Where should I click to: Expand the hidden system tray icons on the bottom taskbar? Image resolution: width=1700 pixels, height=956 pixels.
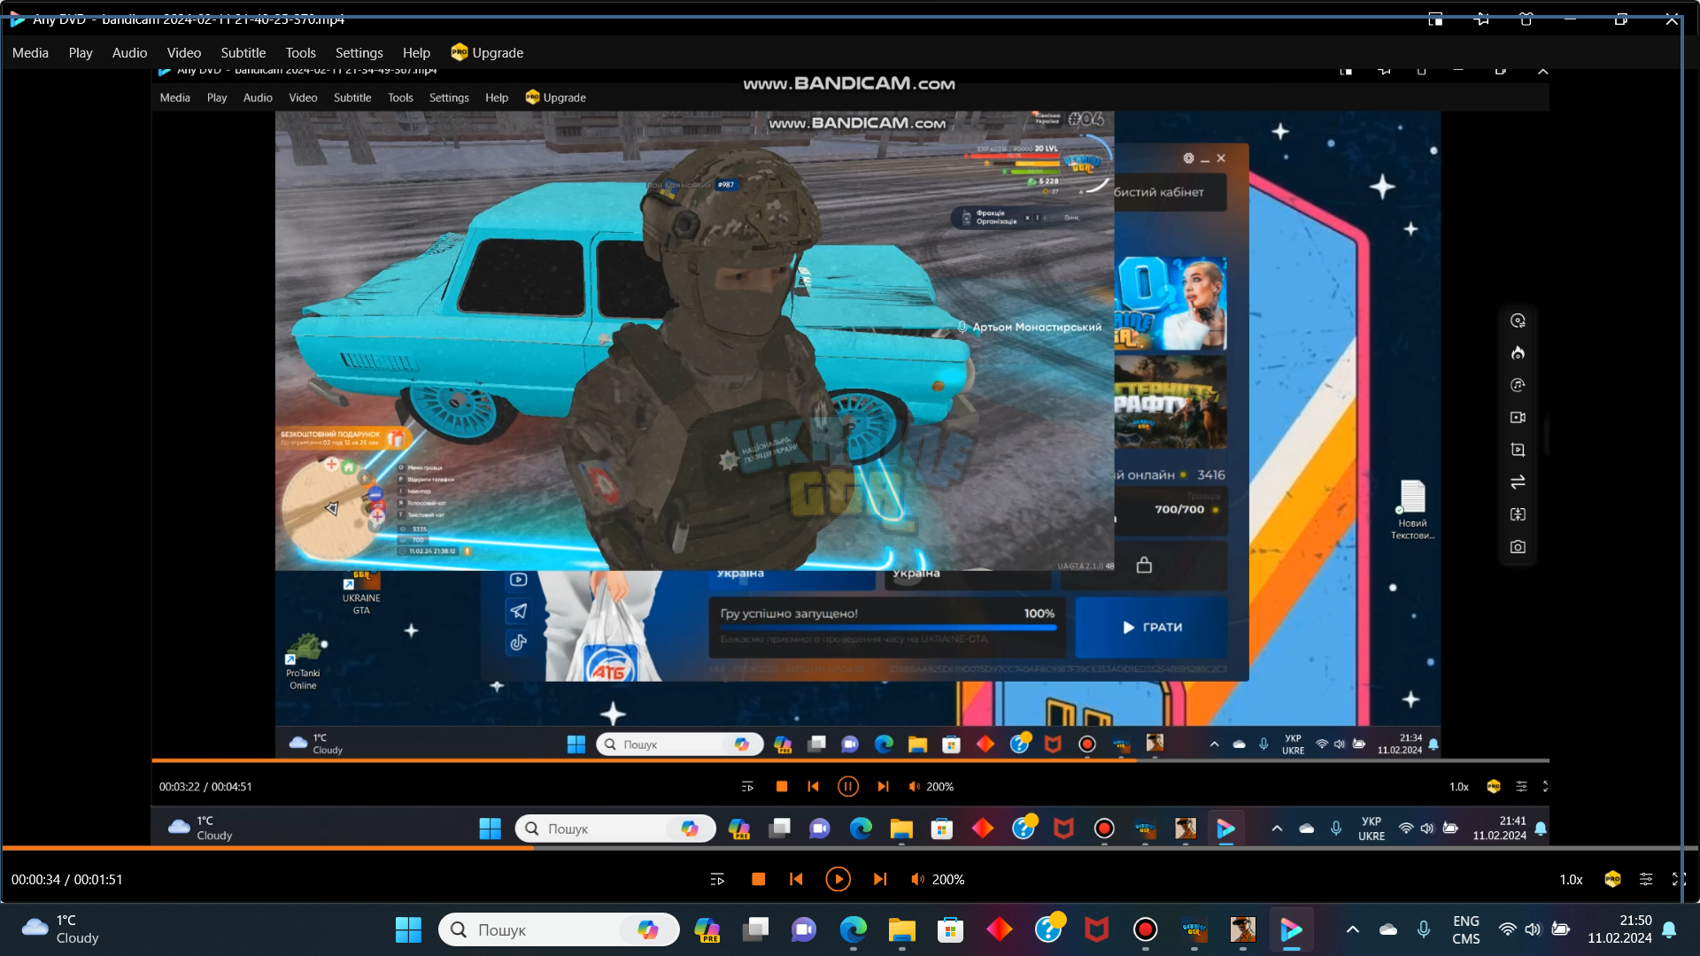click(x=1352, y=930)
